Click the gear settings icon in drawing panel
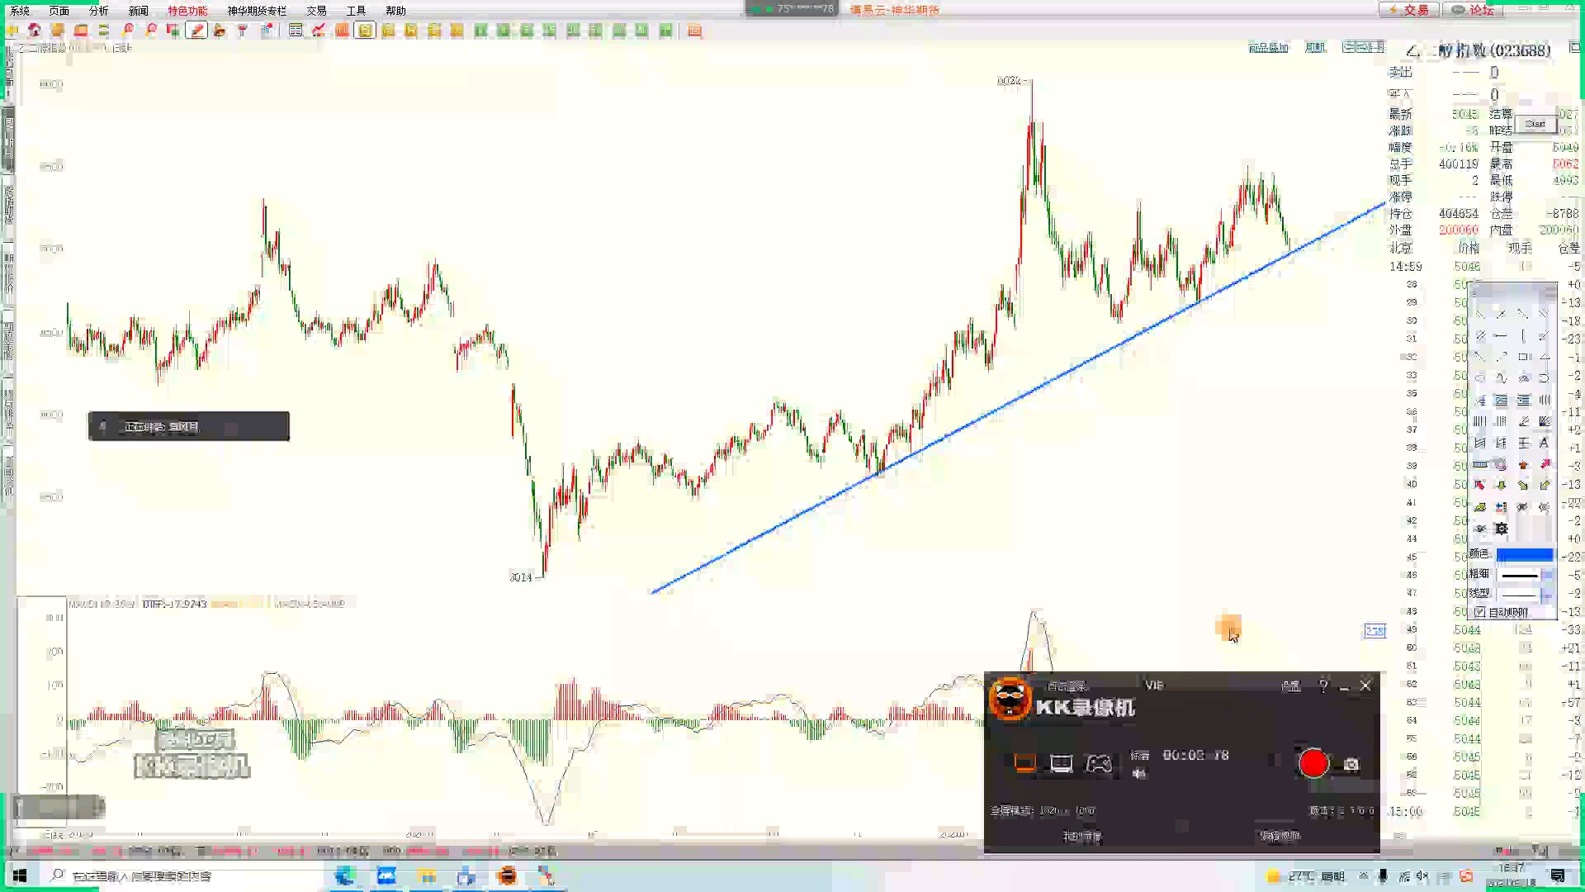This screenshot has width=1585, height=892. 1502,529
